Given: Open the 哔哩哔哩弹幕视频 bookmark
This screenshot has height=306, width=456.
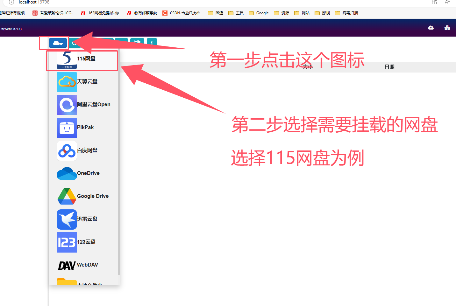Looking at the screenshot, I should point(14,13).
